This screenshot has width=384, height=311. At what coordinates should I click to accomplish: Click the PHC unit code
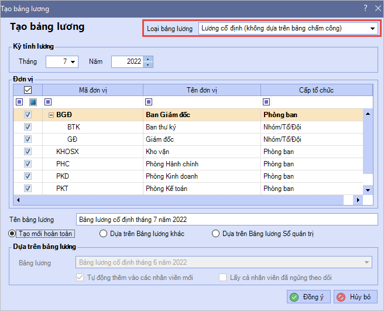[x=63, y=164]
